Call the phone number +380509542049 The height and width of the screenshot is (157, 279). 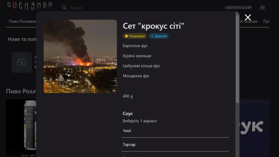[237, 8]
